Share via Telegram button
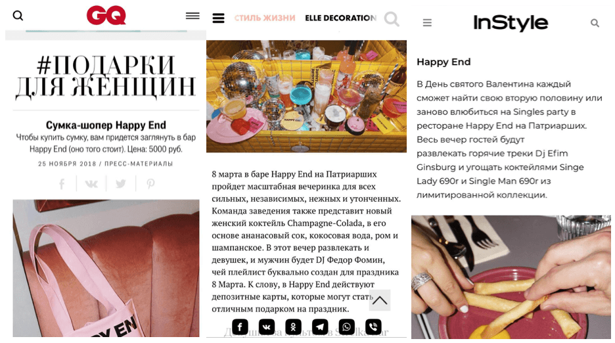Viewport: 615px width, 343px height. 320,327
